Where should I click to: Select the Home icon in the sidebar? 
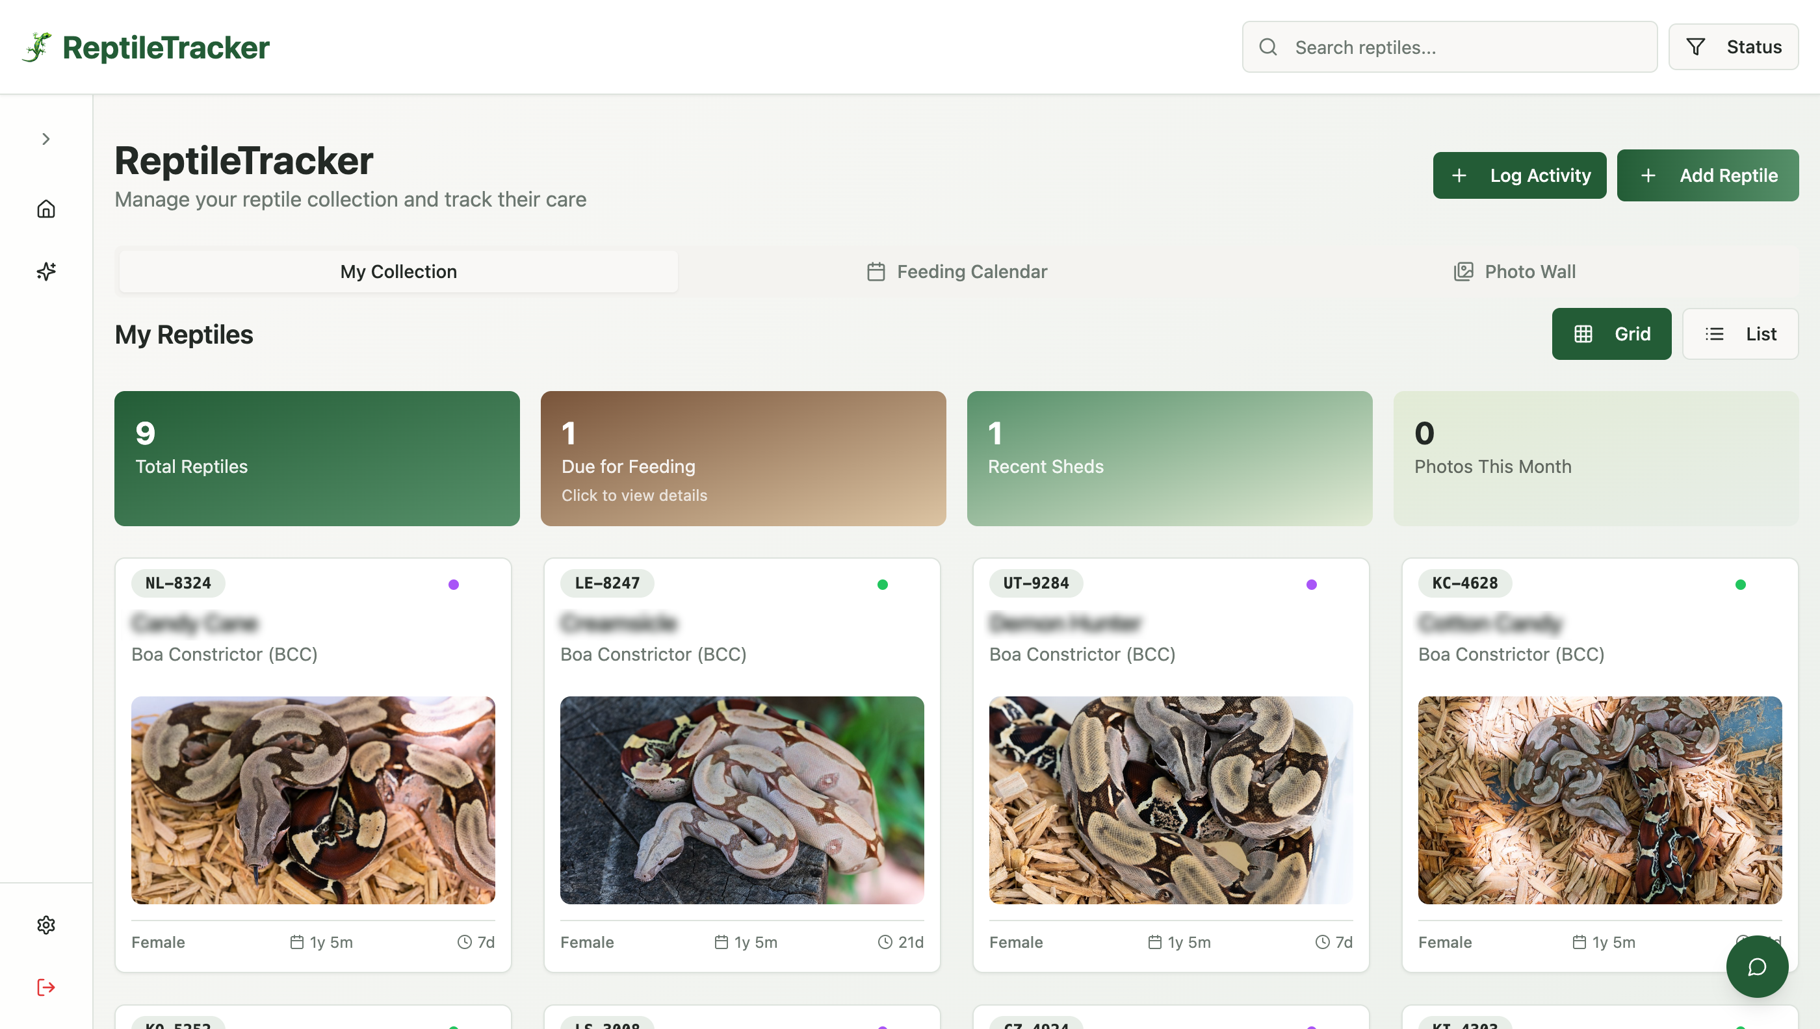click(x=45, y=209)
